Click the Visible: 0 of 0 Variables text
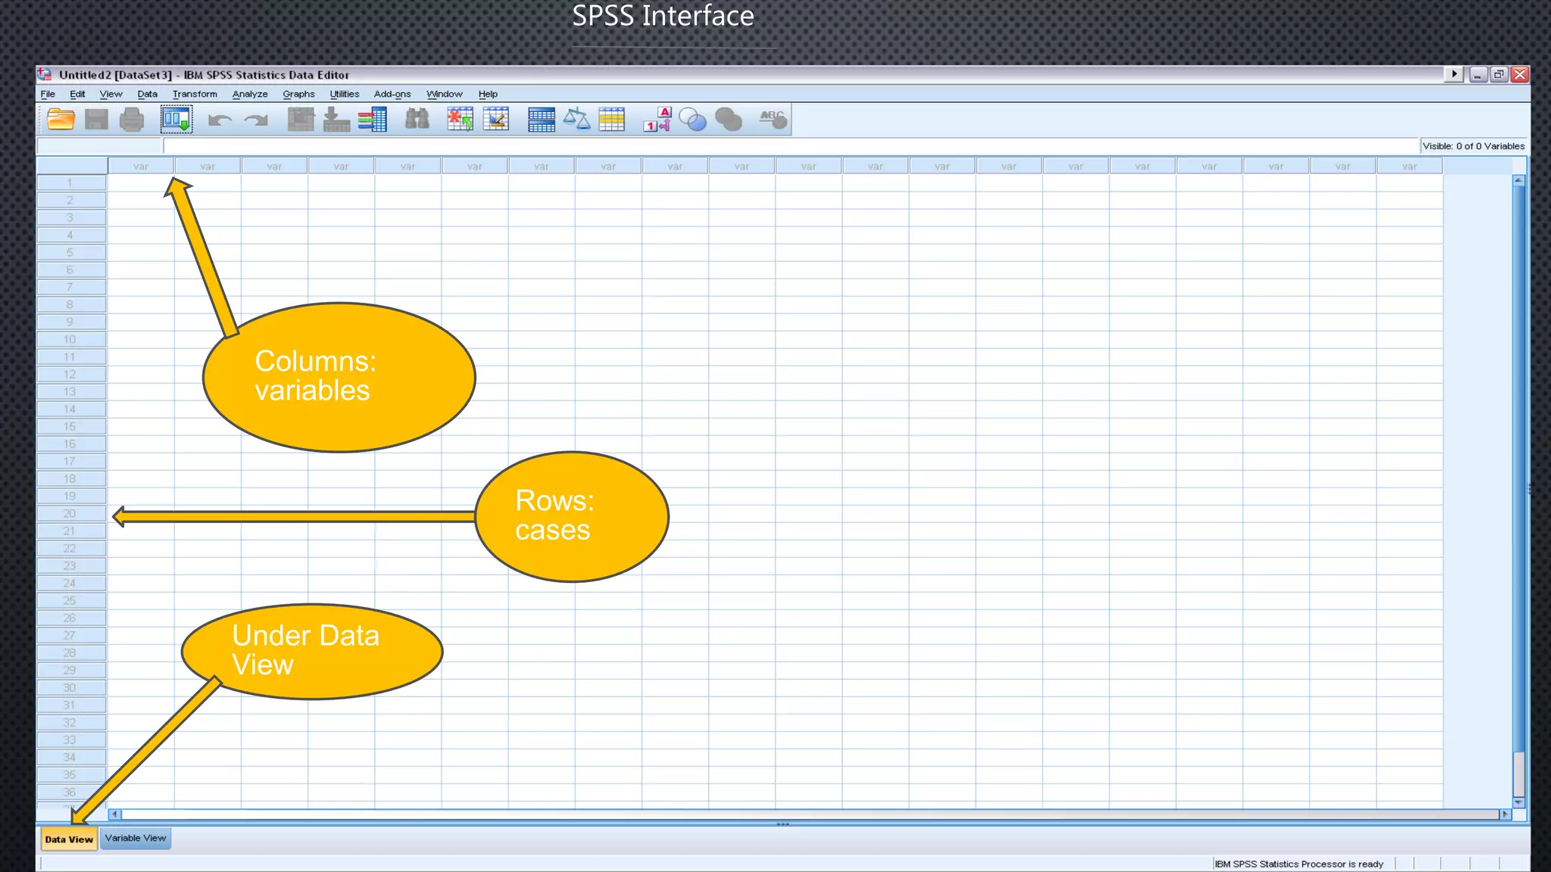The height and width of the screenshot is (872, 1551). [1473, 146]
